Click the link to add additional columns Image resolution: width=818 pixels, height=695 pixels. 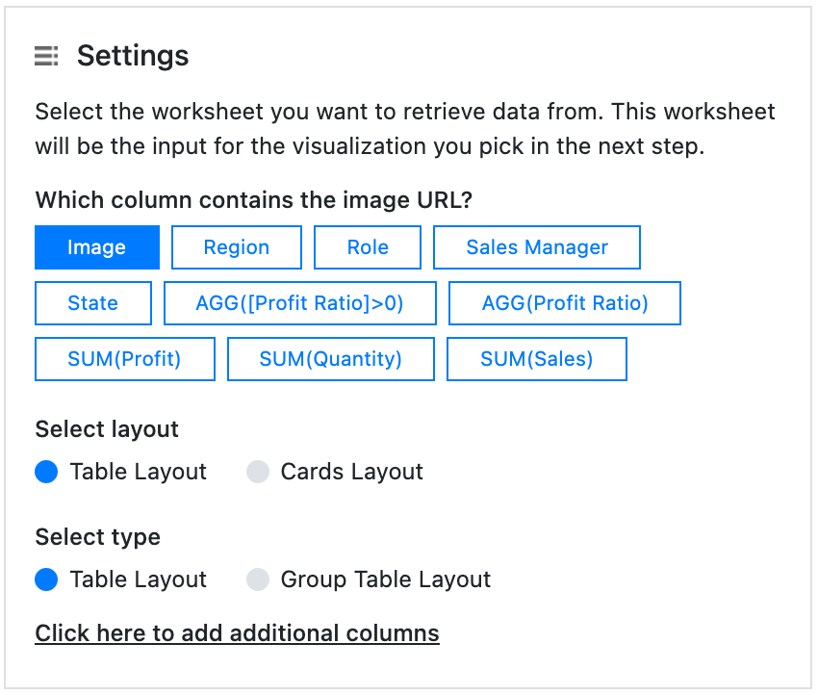click(237, 633)
